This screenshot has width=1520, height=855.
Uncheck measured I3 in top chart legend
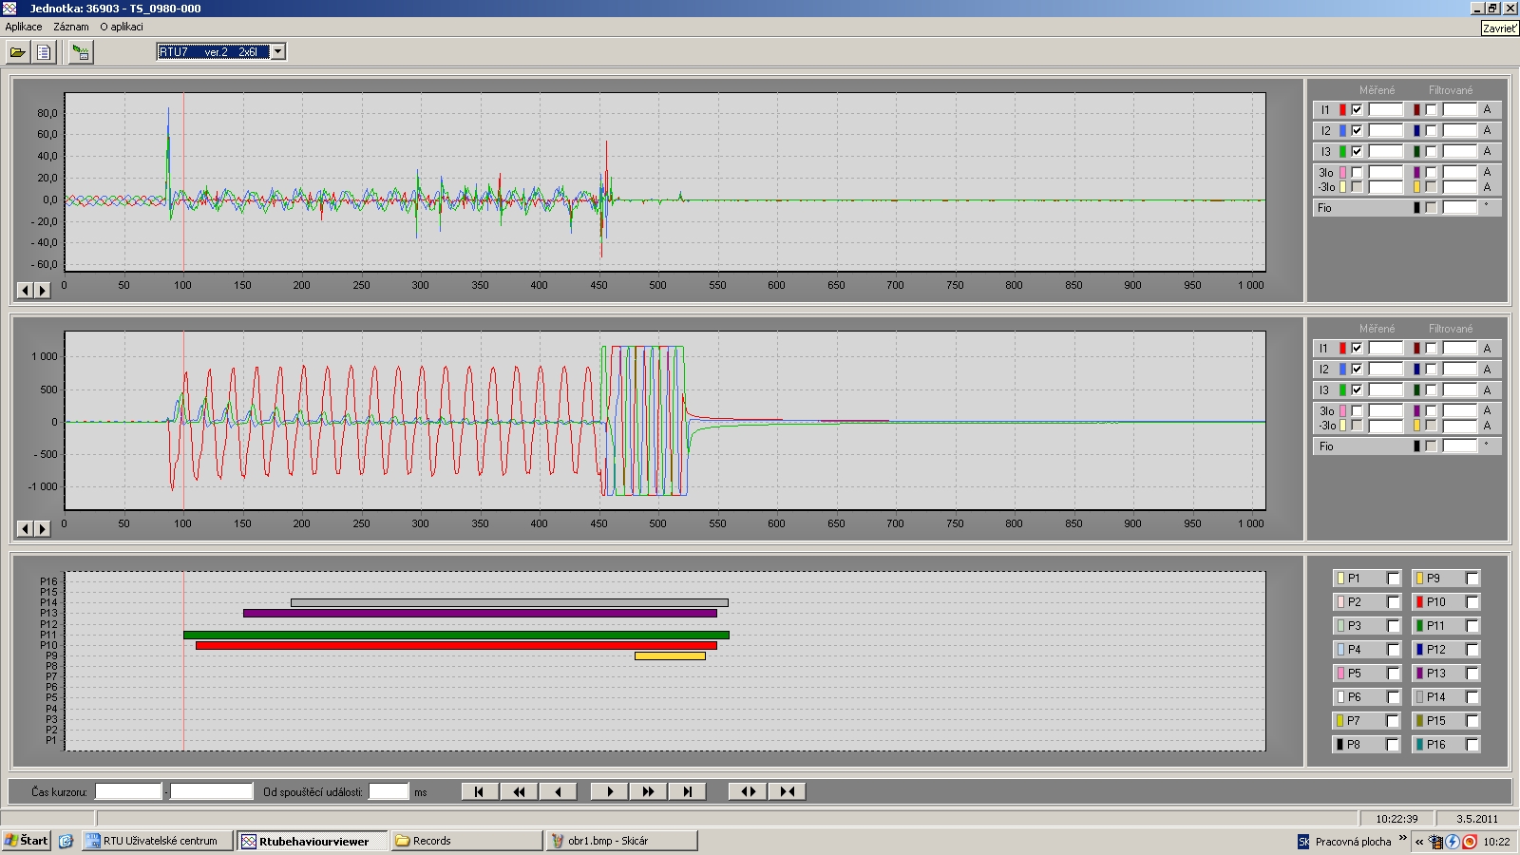pos(1357,152)
